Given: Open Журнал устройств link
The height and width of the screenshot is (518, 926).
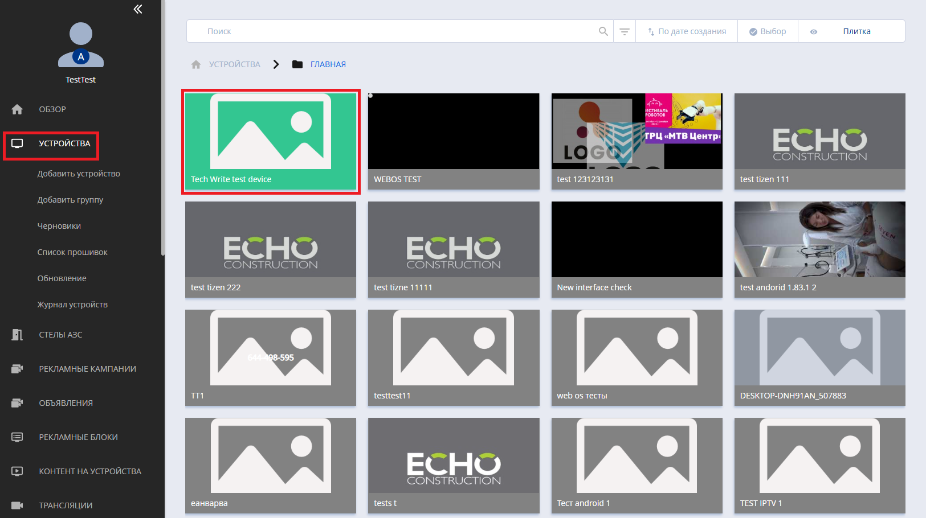Looking at the screenshot, I should click(72, 305).
